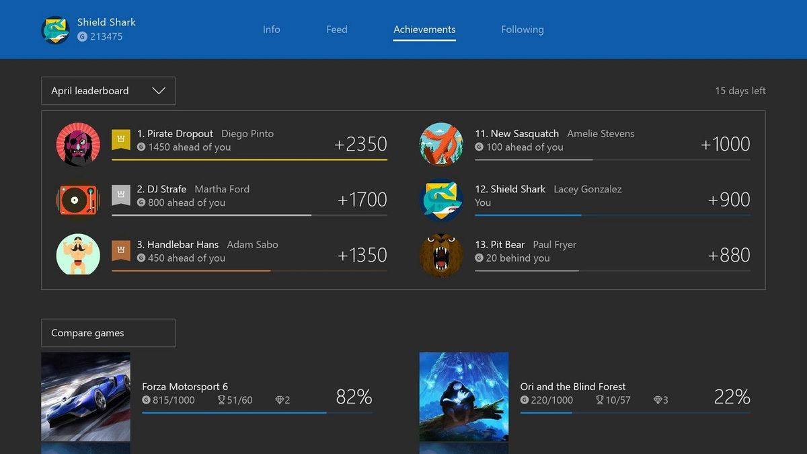Click the Forza Motorsport 6 cover image

click(85, 397)
